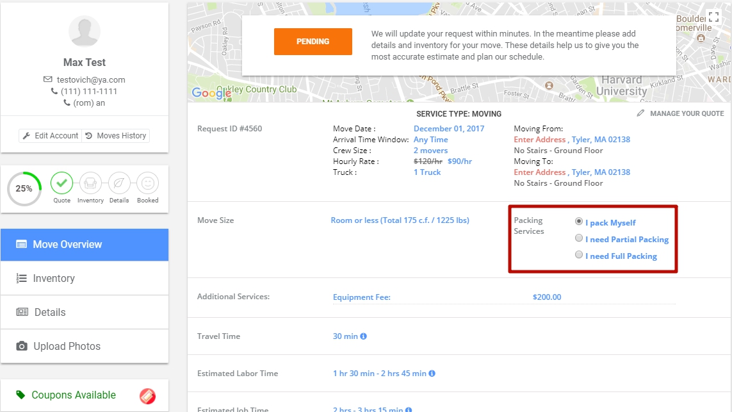Screen dimensions: 732x412
Task: Select the Booked step smiley icon
Action: tap(147, 183)
